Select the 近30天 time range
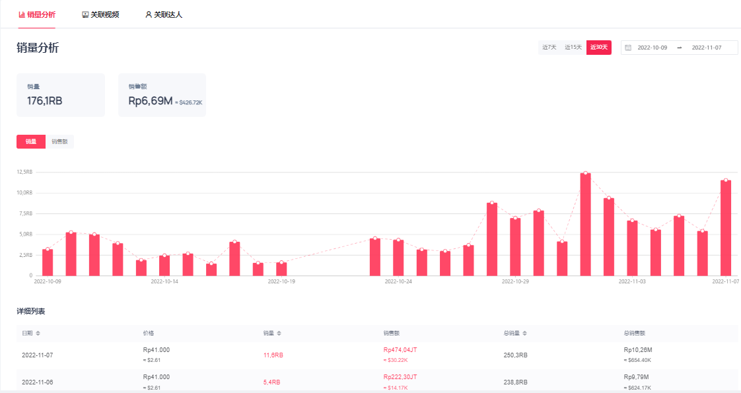This screenshot has height=393, width=741. tap(598, 48)
